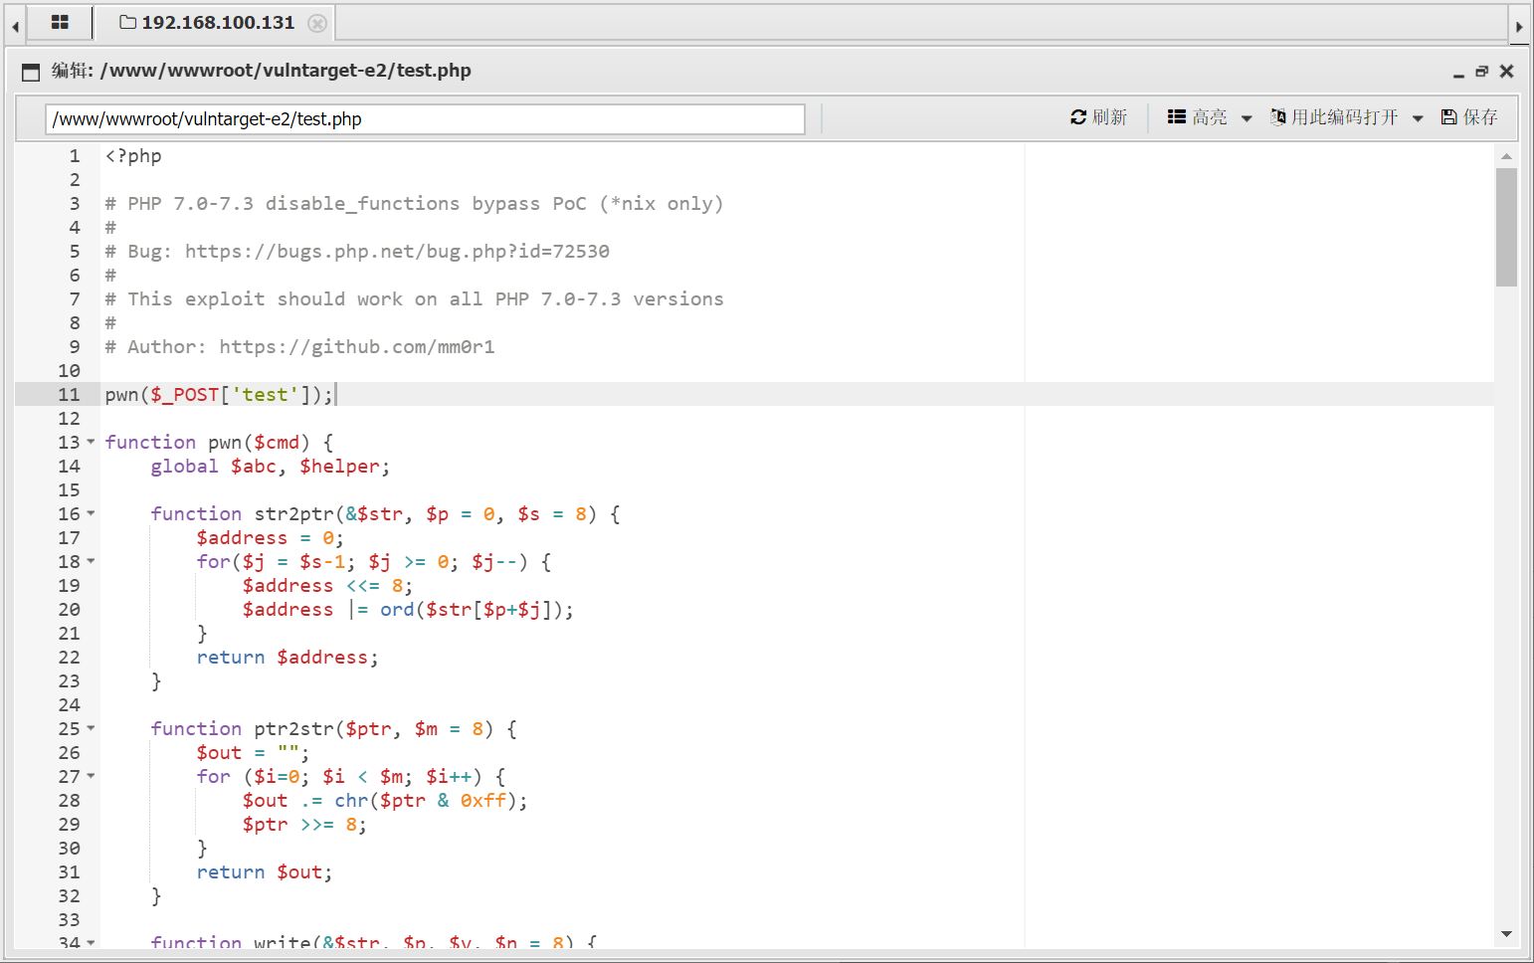Click the ord($str[$p+$j]) line
This screenshot has width=1534, height=963.
click(408, 610)
